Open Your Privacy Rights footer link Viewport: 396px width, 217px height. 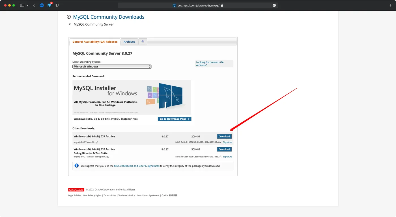pos(92,195)
